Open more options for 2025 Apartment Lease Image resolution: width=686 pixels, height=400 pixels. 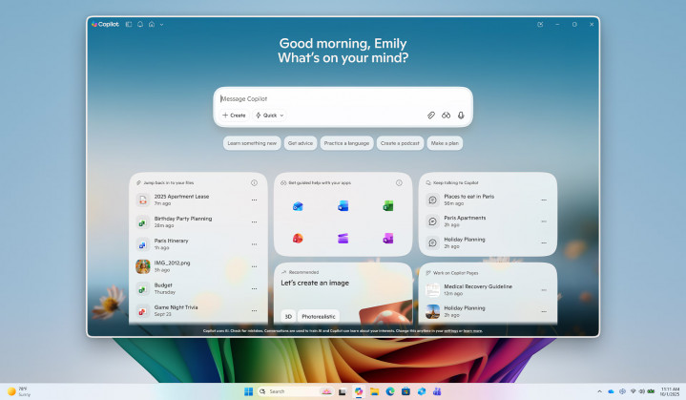(x=254, y=200)
